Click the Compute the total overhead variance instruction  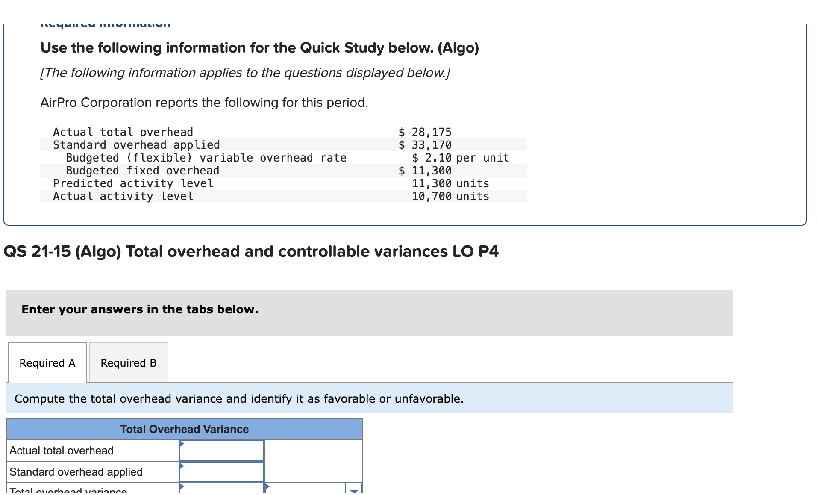point(238,398)
